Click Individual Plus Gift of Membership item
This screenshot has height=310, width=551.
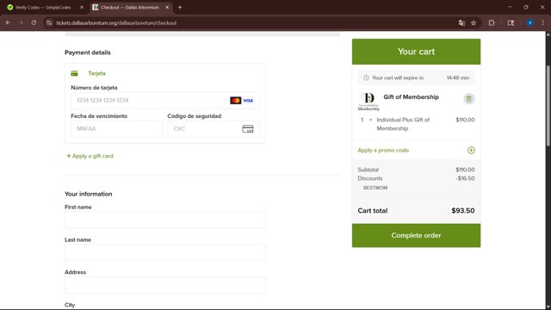(403, 124)
